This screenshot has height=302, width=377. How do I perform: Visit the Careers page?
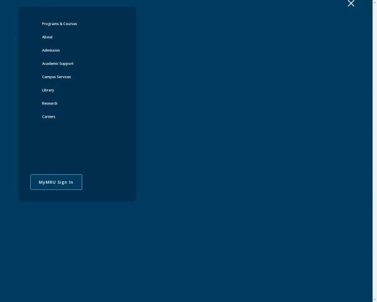[x=48, y=116]
